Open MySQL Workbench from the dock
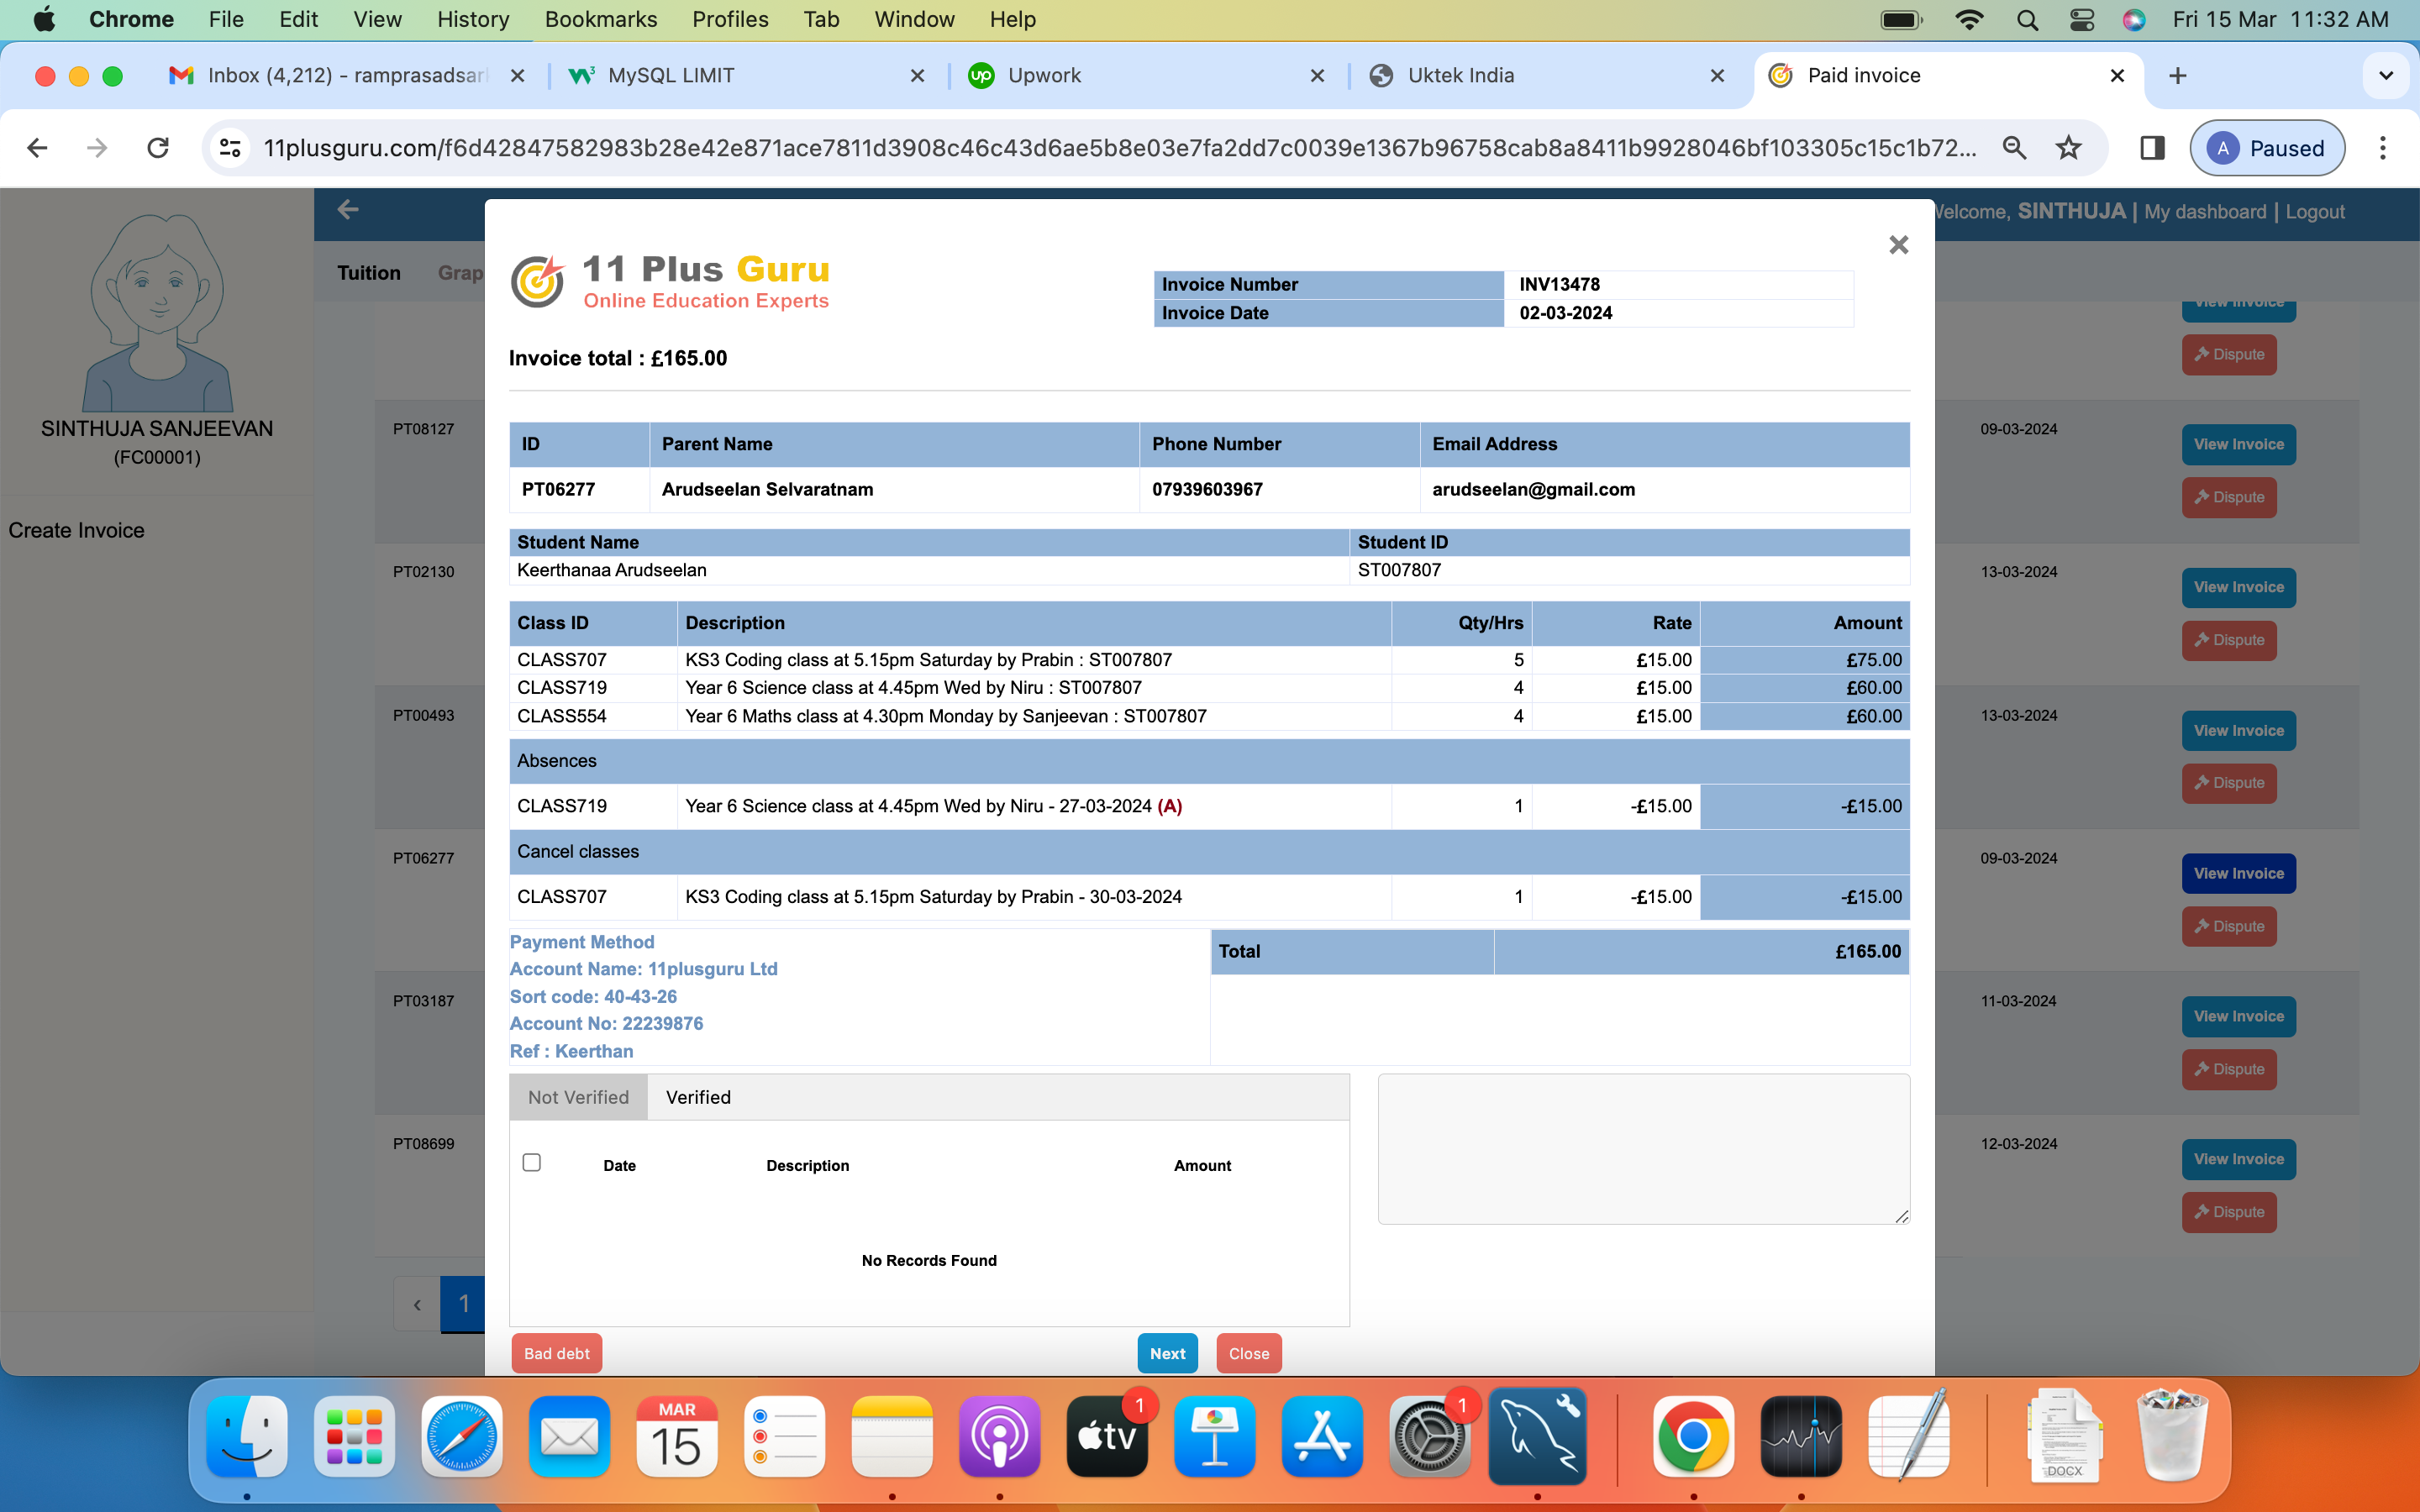This screenshot has height=1512, width=2420. tap(1537, 1437)
